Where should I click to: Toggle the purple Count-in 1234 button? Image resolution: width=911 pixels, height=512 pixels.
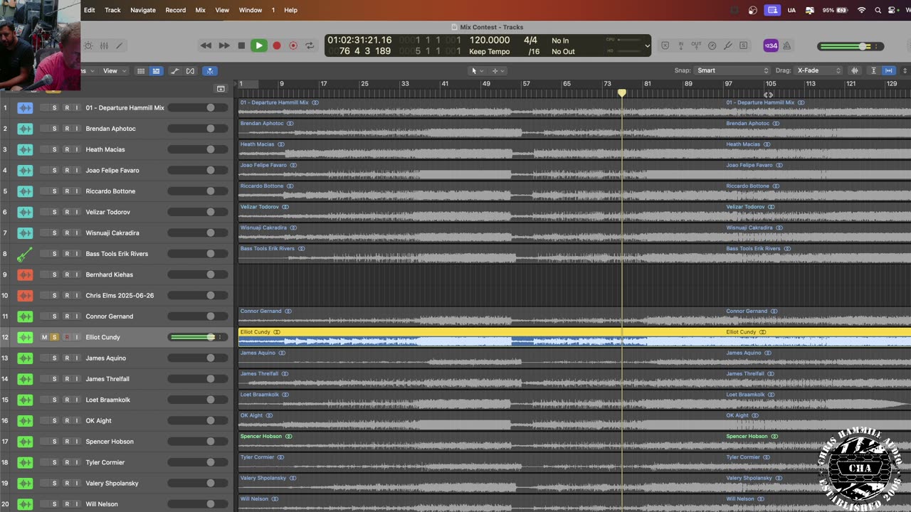pos(771,46)
